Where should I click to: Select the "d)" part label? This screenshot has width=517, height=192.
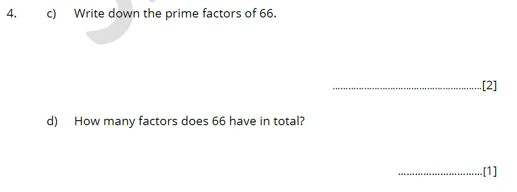[x=52, y=121]
